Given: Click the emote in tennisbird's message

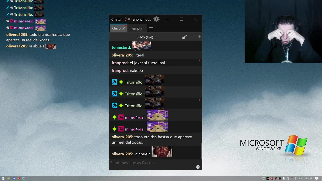Looking at the screenshot, I should pos(142,46).
